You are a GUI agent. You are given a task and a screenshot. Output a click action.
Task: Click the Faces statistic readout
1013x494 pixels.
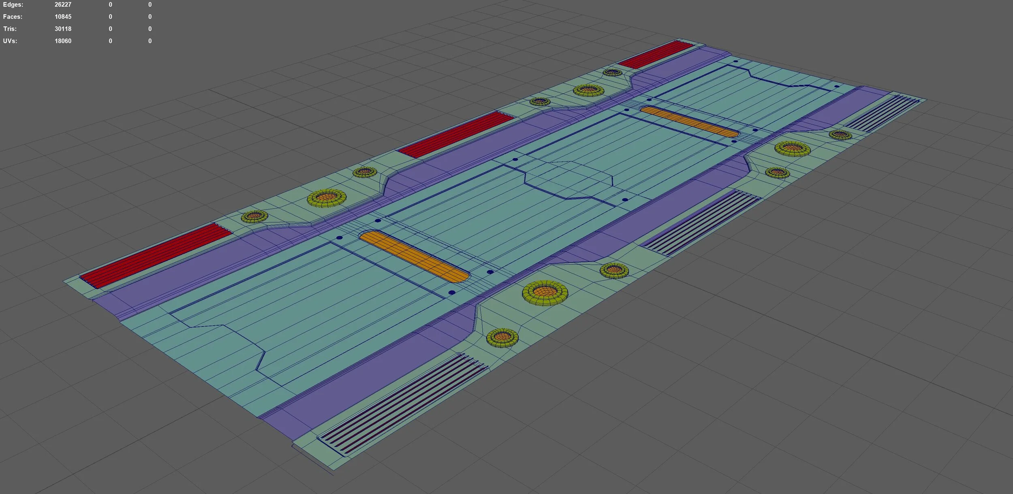tap(13, 17)
